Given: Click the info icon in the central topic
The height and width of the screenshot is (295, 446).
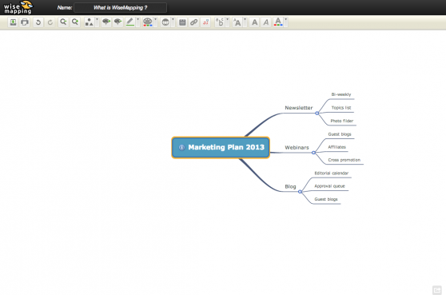Looking at the screenshot, I should tap(181, 147).
